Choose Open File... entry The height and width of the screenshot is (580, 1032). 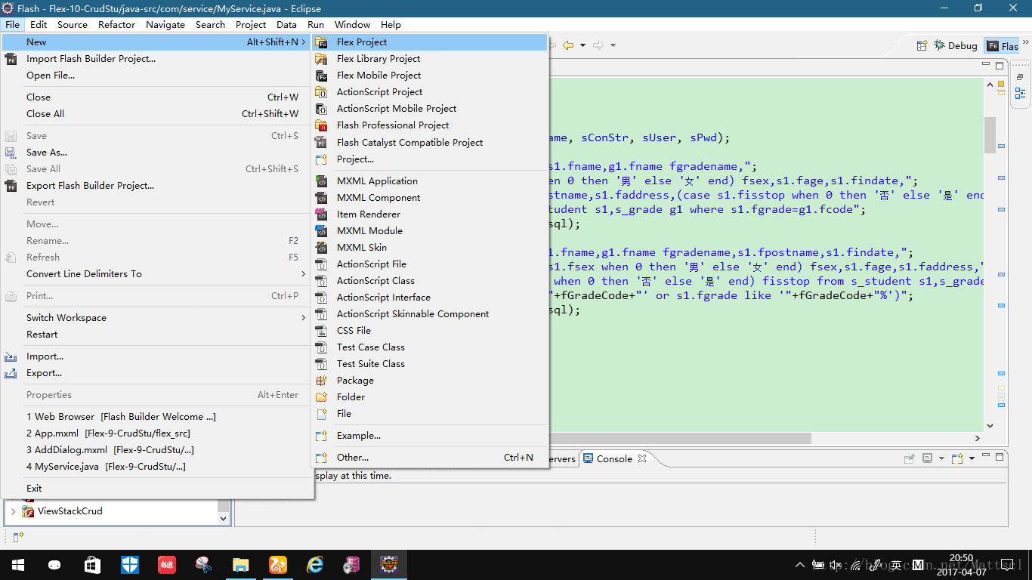(x=157, y=76)
